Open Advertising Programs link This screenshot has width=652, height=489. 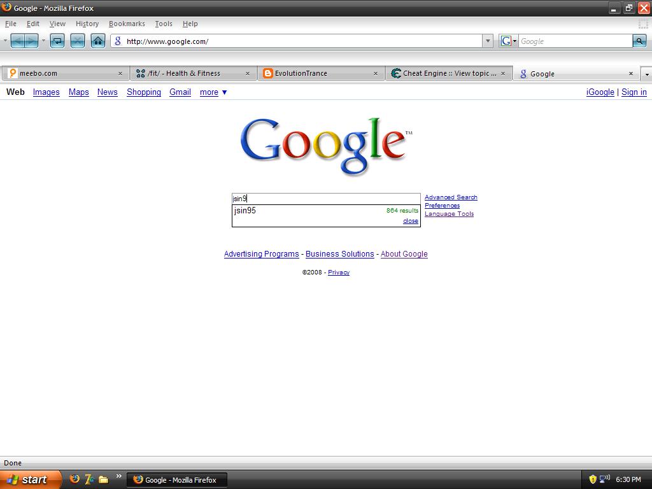261,254
